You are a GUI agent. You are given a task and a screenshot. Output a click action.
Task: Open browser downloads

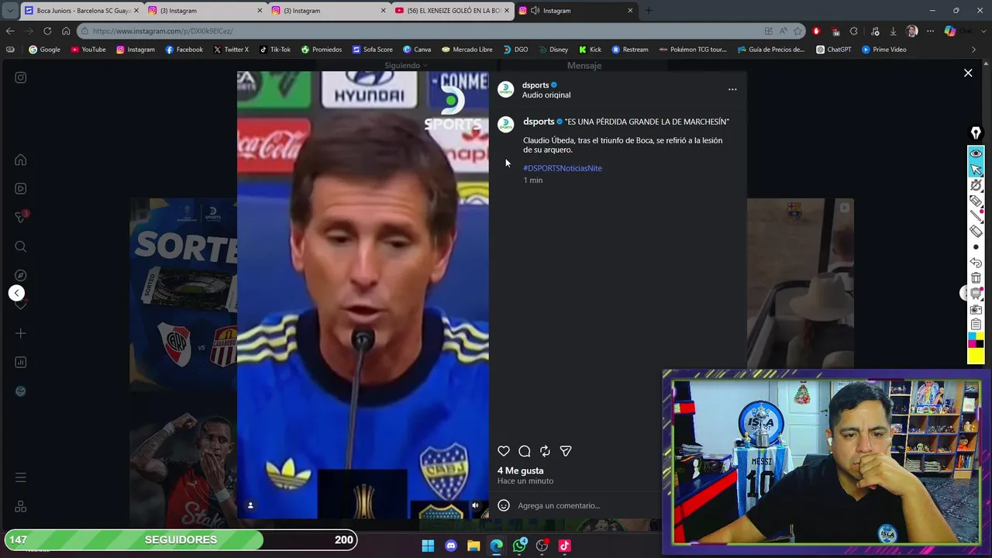coord(893,31)
